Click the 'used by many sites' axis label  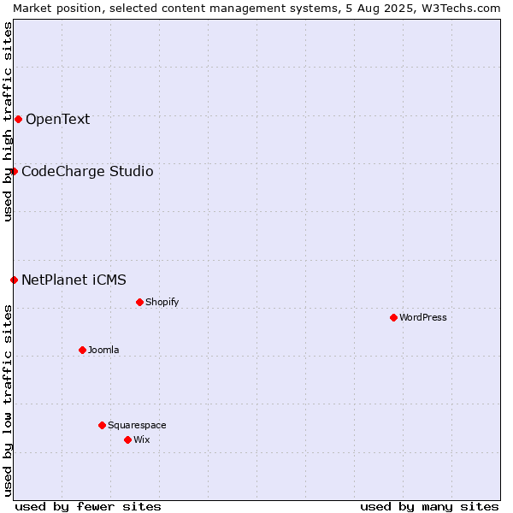(x=429, y=507)
